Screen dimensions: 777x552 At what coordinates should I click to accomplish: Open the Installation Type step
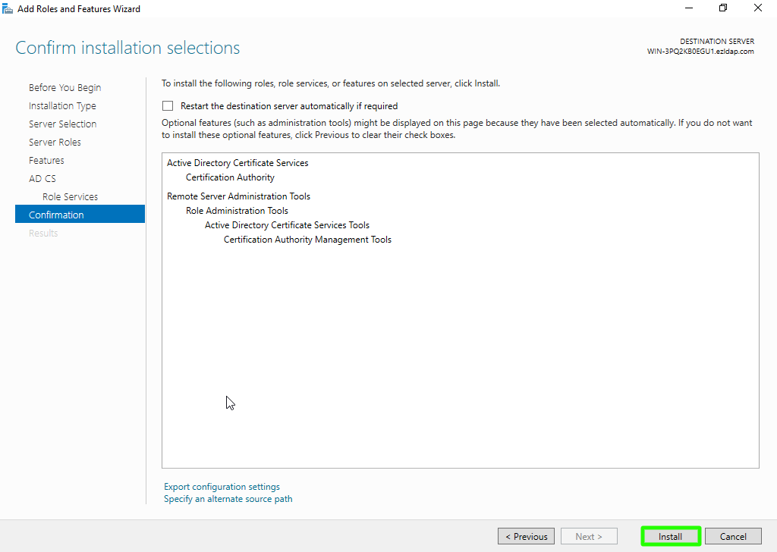coord(62,106)
